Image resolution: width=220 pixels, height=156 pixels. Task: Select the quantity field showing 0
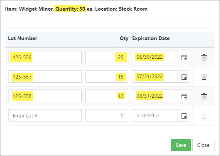pyautogui.click(x=107, y=115)
